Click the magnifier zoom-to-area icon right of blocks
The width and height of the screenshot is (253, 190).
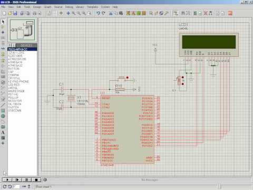coord(151,13)
